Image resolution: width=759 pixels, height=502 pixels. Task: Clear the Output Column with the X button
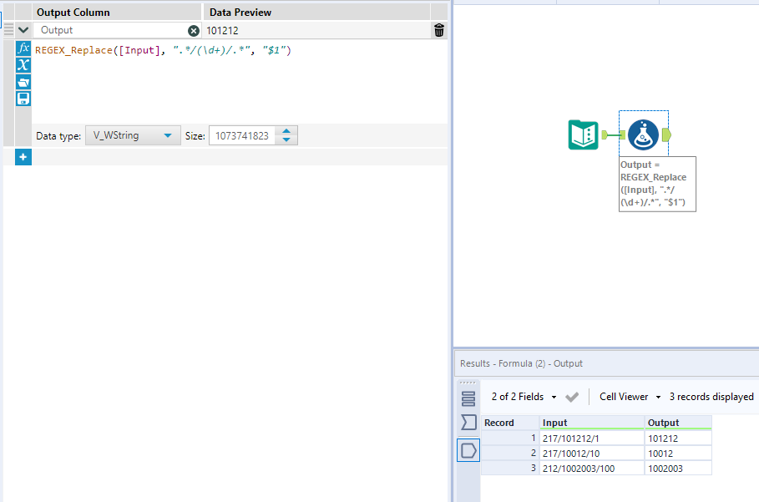click(193, 30)
